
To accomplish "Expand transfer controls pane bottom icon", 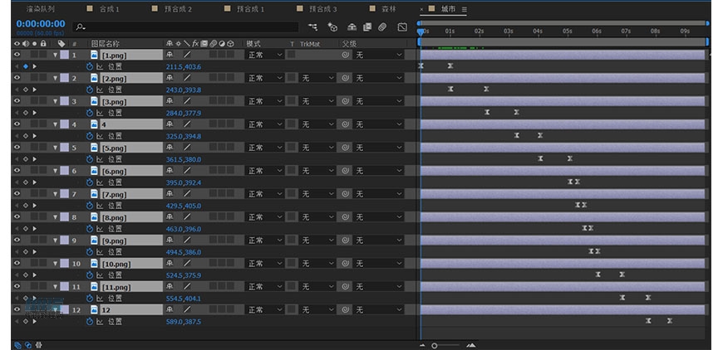I will point(28,344).
